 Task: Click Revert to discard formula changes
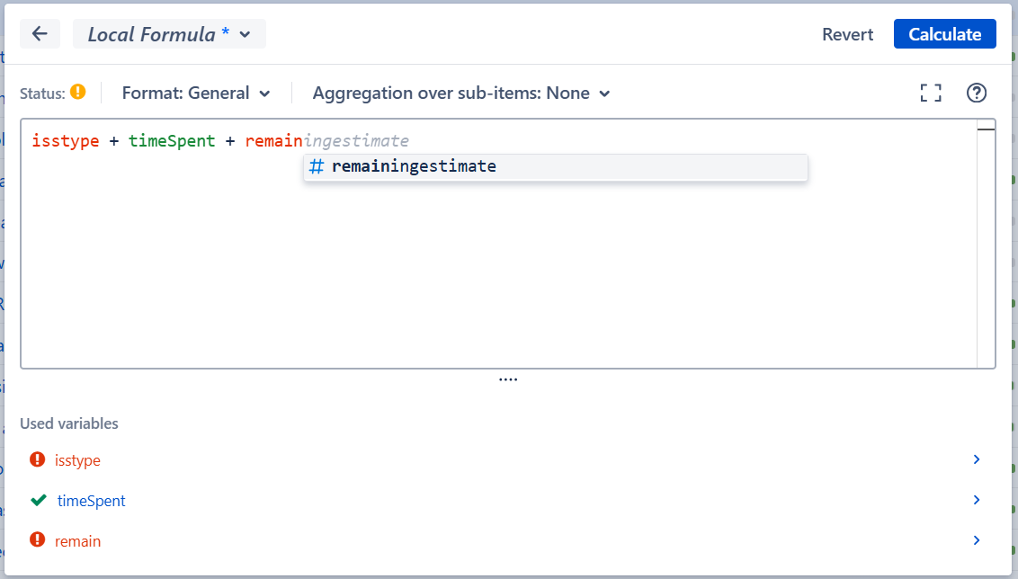pos(846,33)
